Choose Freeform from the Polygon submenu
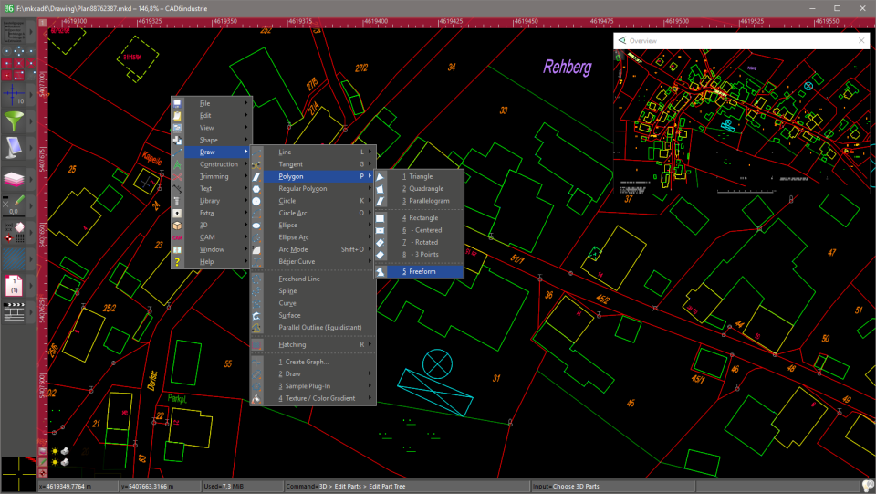The image size is (876, 494). click(x=422, y=271)
